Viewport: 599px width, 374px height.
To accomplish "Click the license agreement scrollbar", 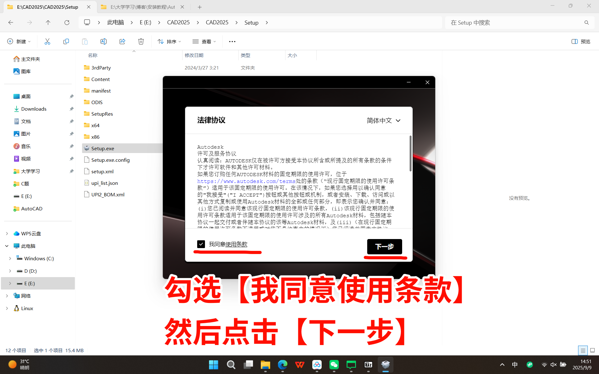I will [x=410, y=153].
